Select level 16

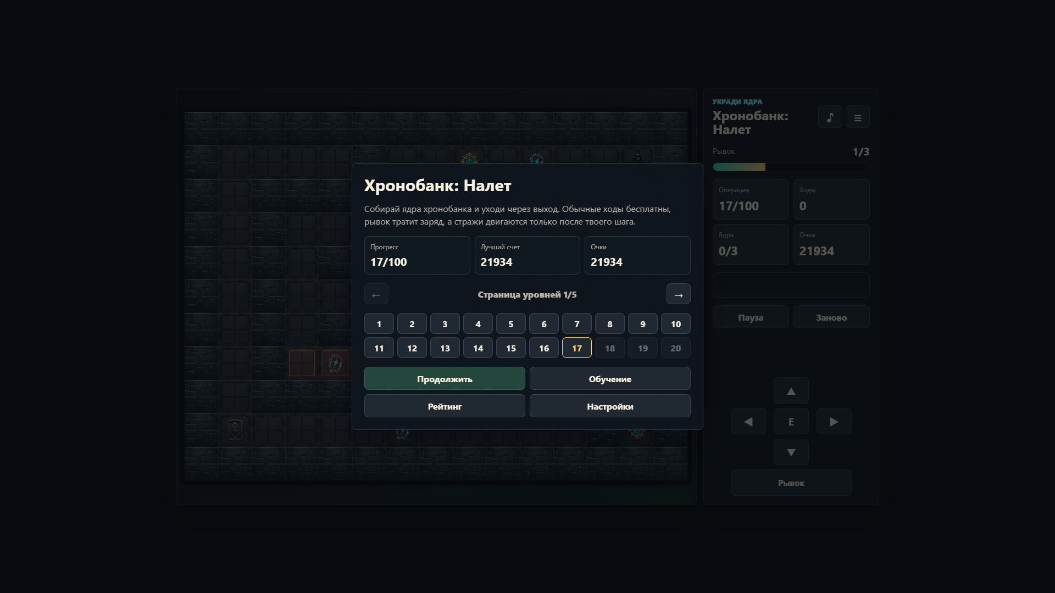pyautogui.click(x=543, y=348)
